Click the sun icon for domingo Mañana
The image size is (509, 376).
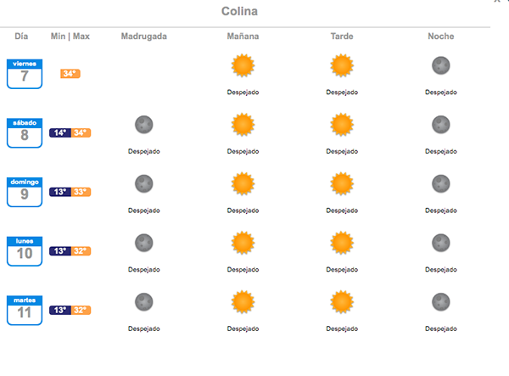point(243,184)
